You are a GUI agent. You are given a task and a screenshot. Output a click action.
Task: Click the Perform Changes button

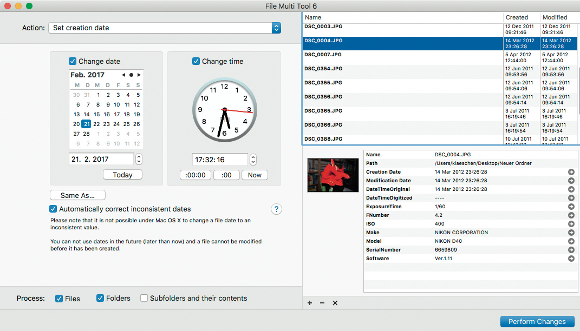click(x=537, y=322)
